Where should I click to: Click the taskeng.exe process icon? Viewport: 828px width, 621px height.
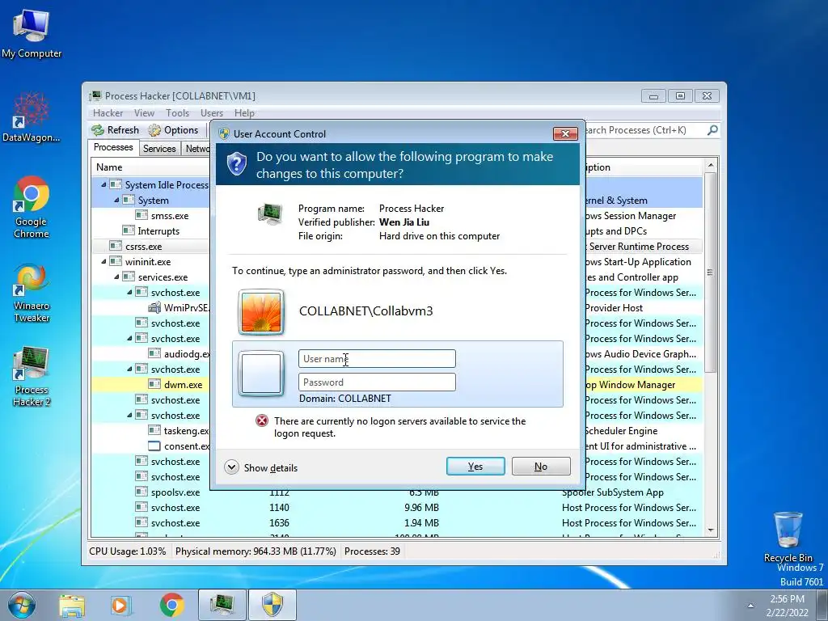click(x=154, y=430)
